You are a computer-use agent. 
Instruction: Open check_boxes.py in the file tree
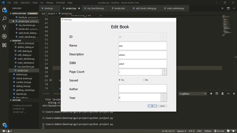point(24,78)
